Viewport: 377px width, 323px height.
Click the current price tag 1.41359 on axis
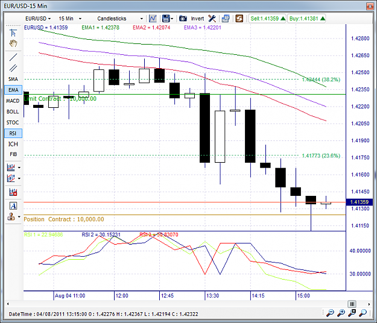click(360, 202)
